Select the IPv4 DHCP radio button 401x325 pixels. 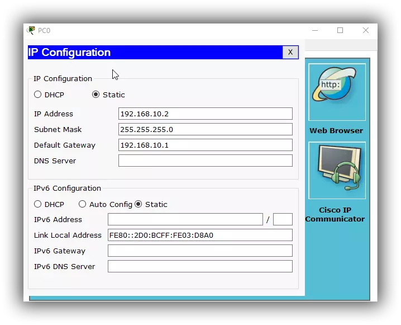(38, 95)
